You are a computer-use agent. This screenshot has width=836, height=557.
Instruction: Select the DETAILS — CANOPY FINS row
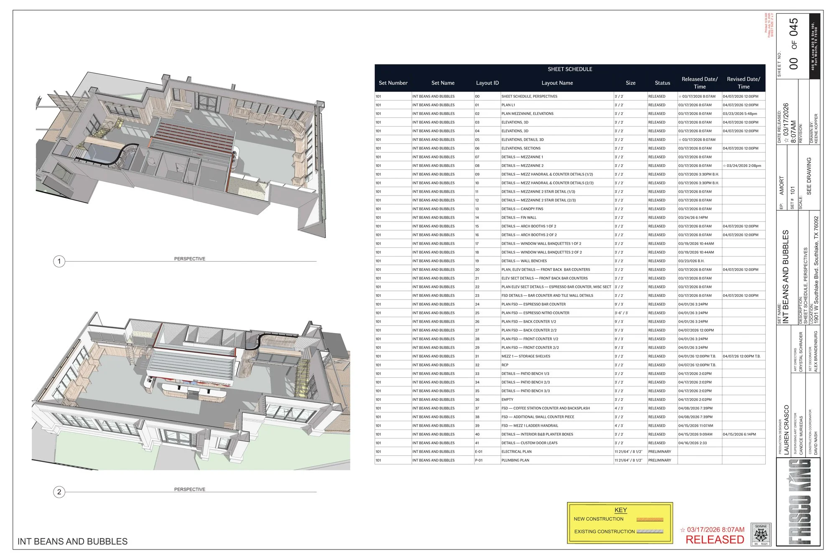570,209
